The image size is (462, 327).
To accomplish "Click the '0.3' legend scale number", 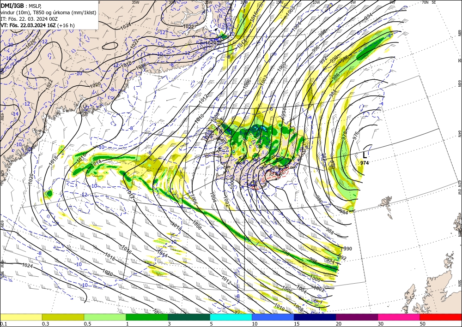I will point(45,324).
